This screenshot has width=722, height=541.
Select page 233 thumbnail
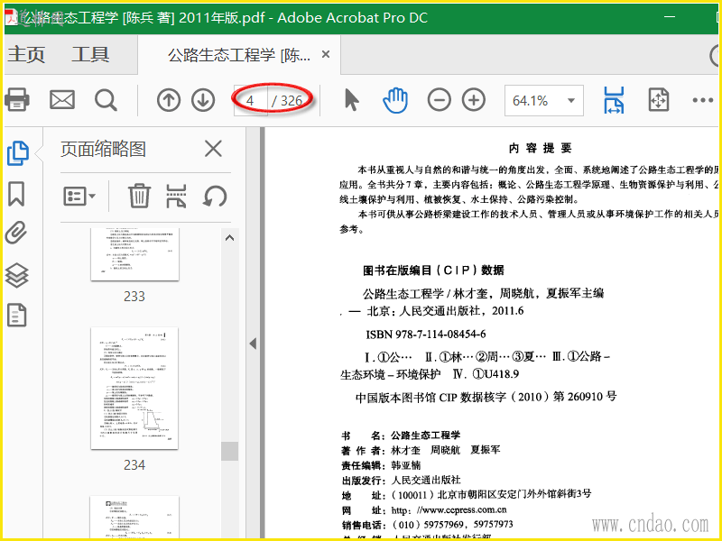(134, 254)
